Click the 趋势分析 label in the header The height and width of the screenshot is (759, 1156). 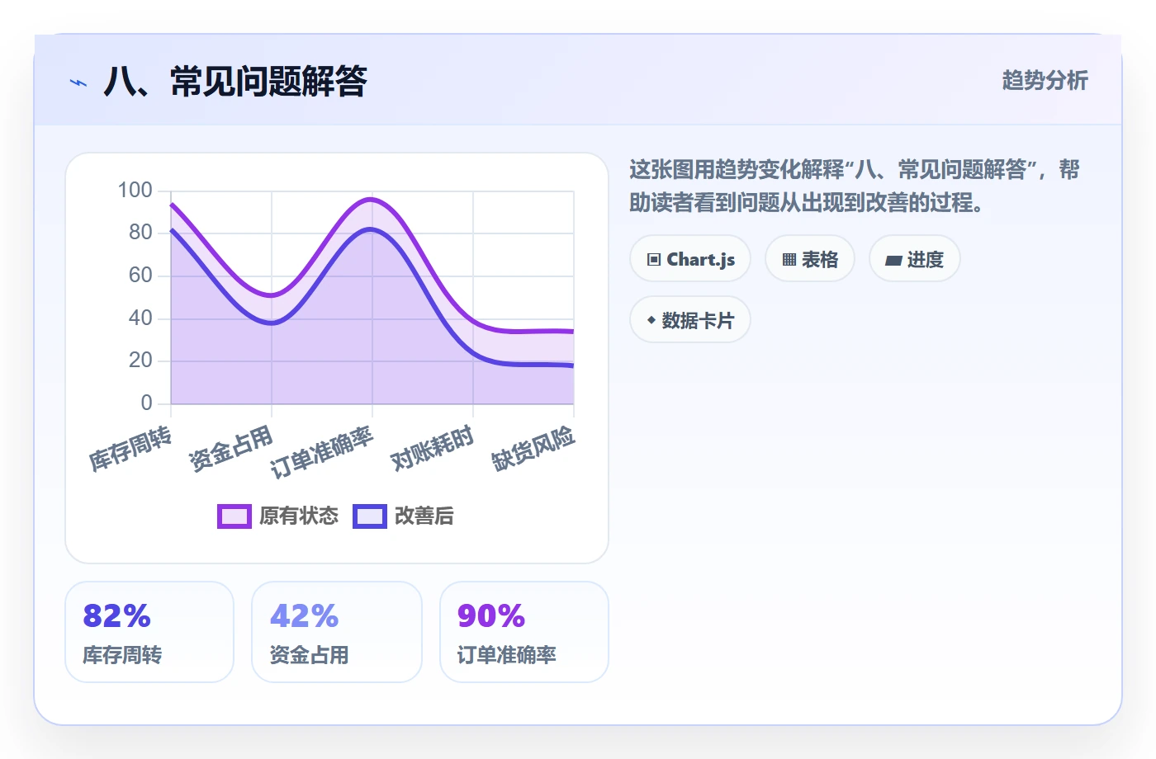pos(1045,81)
